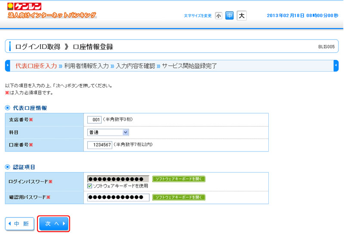
Task: Select 利用者情報を入力 step
Action: click(x=86, y=66)
